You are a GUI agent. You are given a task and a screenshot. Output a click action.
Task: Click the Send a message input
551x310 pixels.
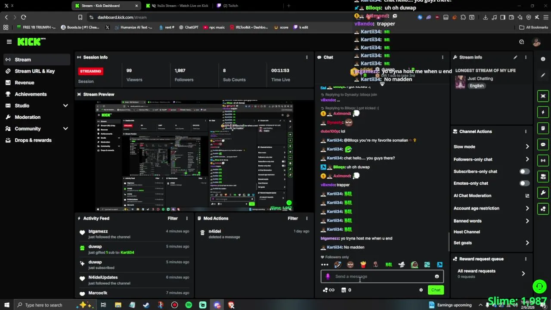coord(382,276)
